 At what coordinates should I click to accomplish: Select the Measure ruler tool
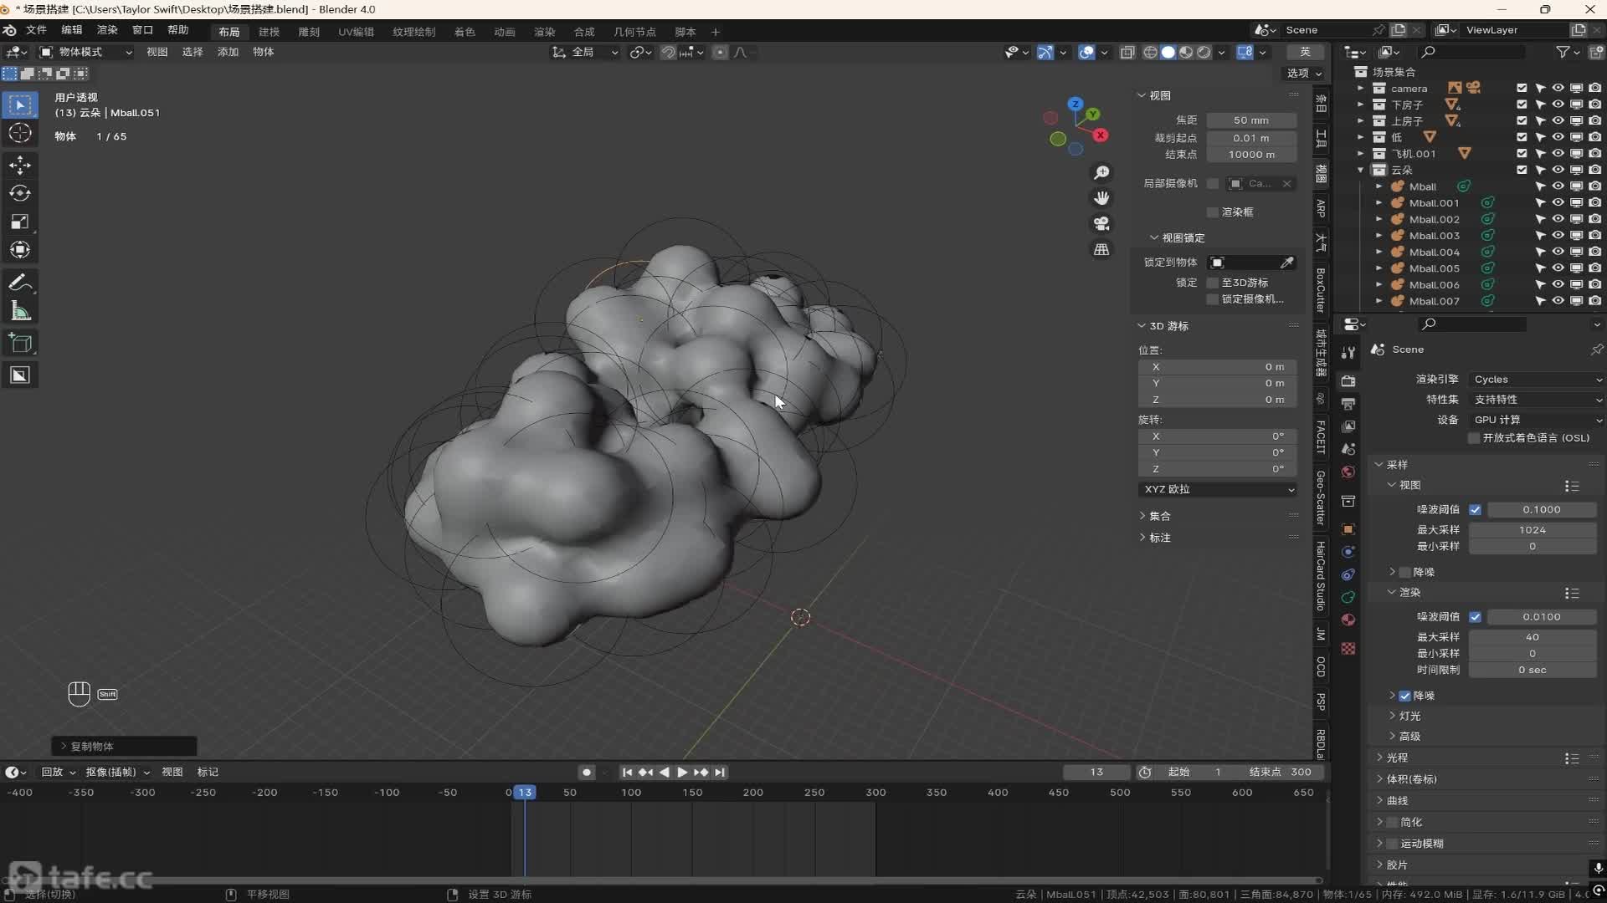20,312
